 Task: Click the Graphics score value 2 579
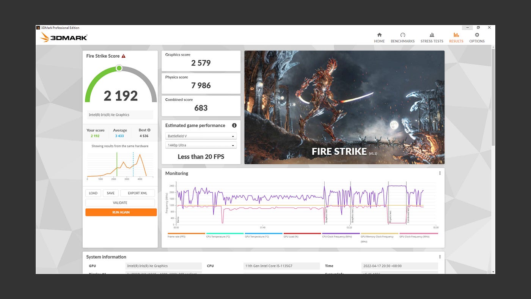(201, 63)
